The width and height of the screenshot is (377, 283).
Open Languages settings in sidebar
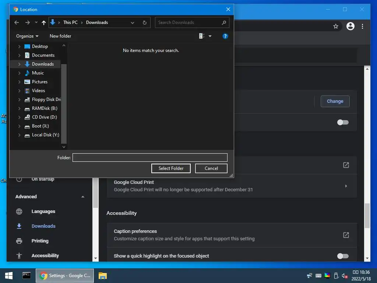point(43,212)
